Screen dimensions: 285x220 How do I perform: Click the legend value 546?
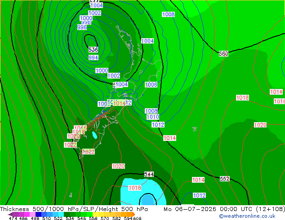click(82, 218)
